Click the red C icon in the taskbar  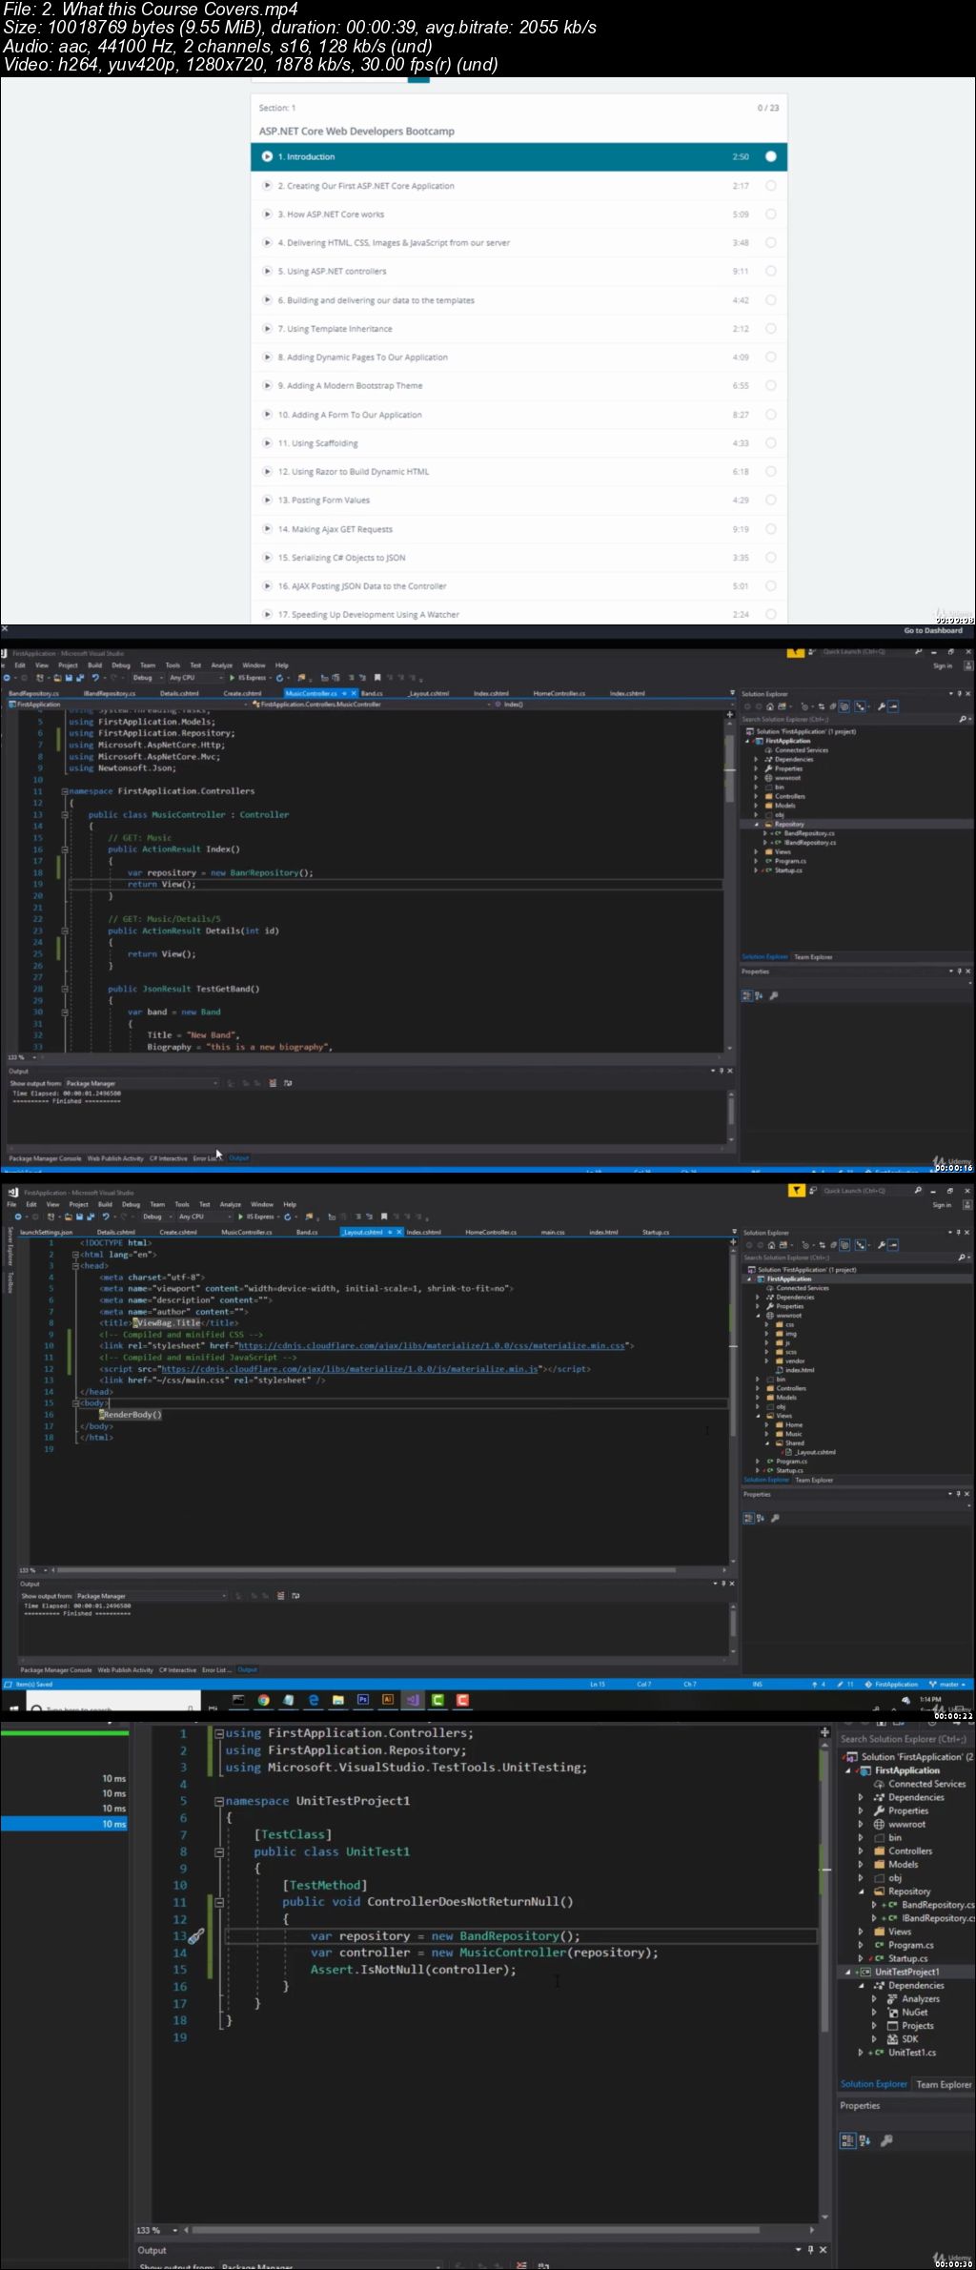tap(462, 1700)
